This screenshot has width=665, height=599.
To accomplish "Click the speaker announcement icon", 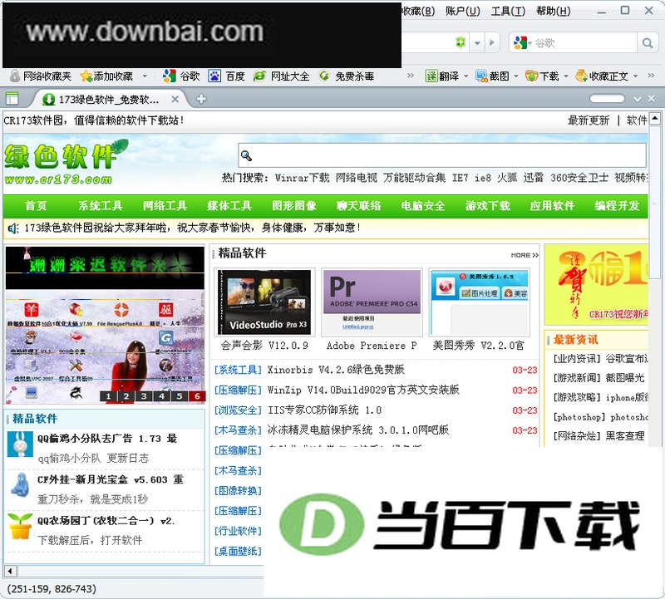I will pyautogui.click(x=13, y=228).
